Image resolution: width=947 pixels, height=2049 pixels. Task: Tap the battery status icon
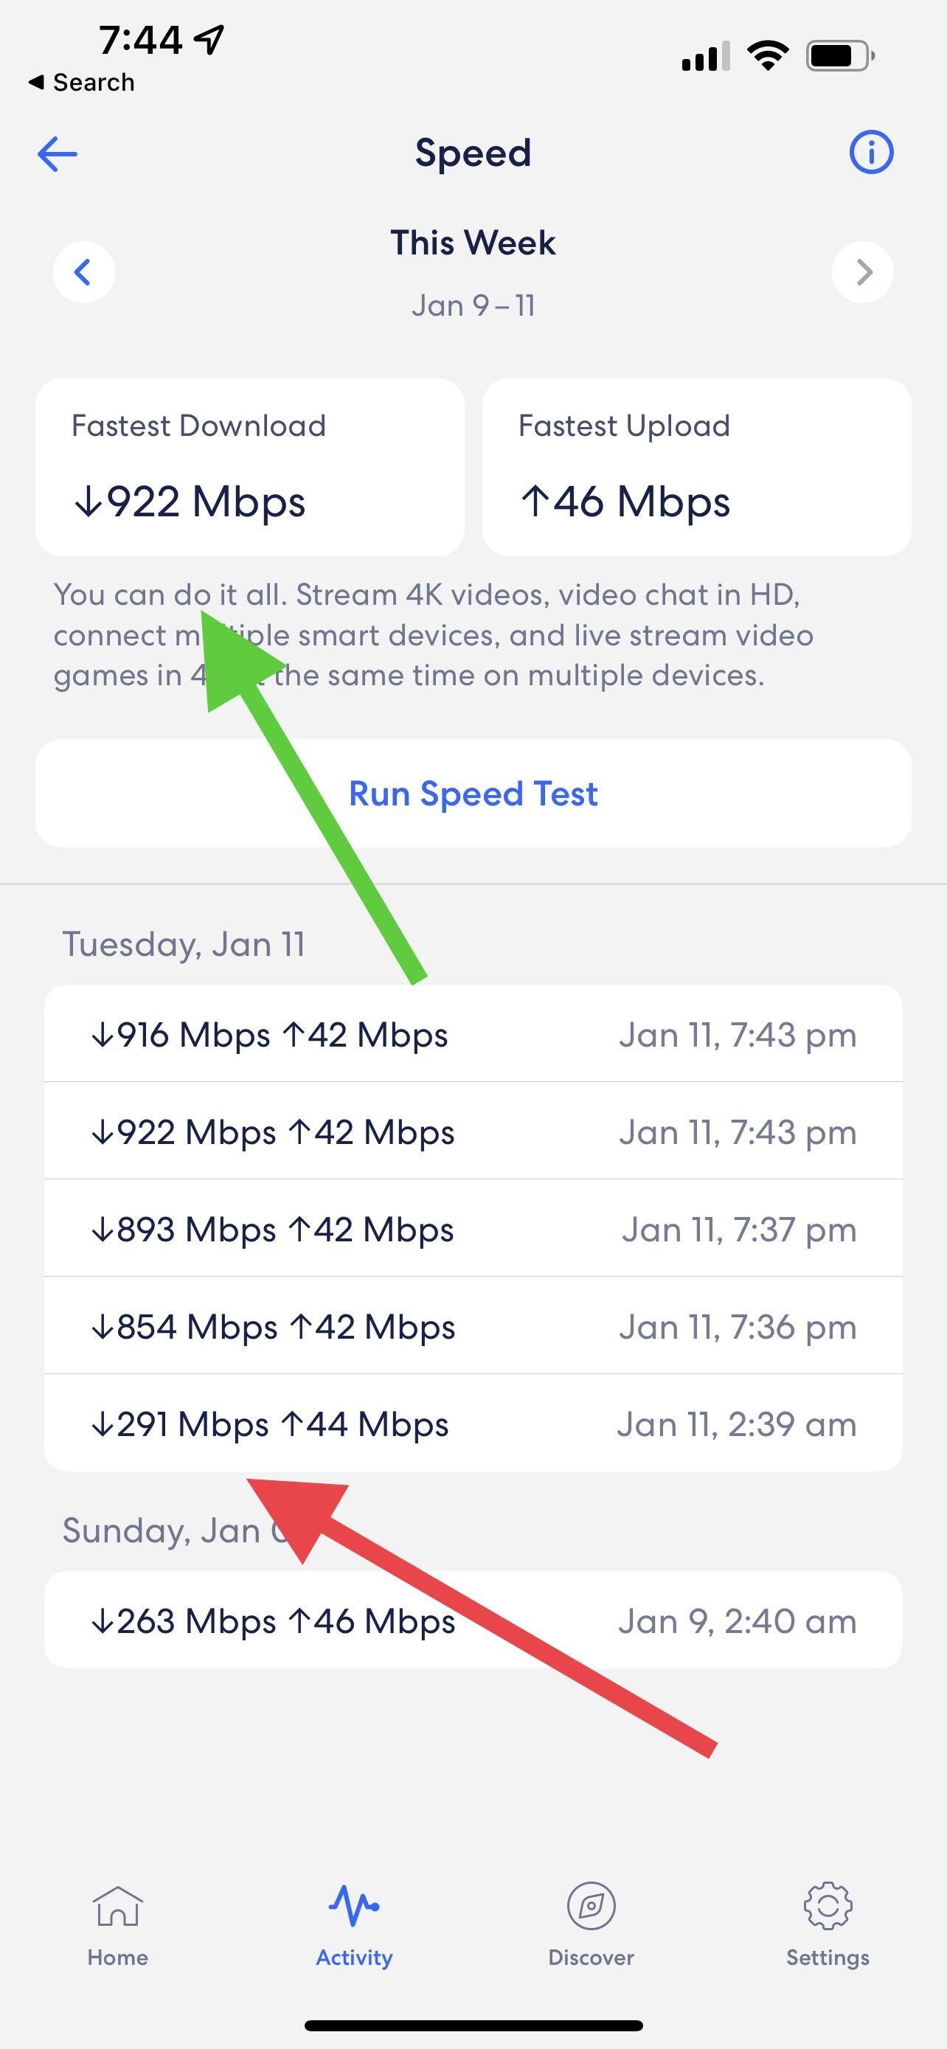839,55
